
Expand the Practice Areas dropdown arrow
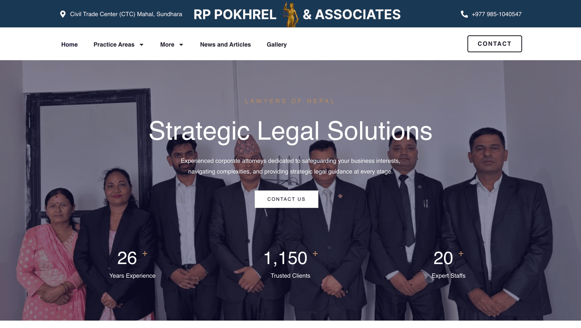pos(142,45)
